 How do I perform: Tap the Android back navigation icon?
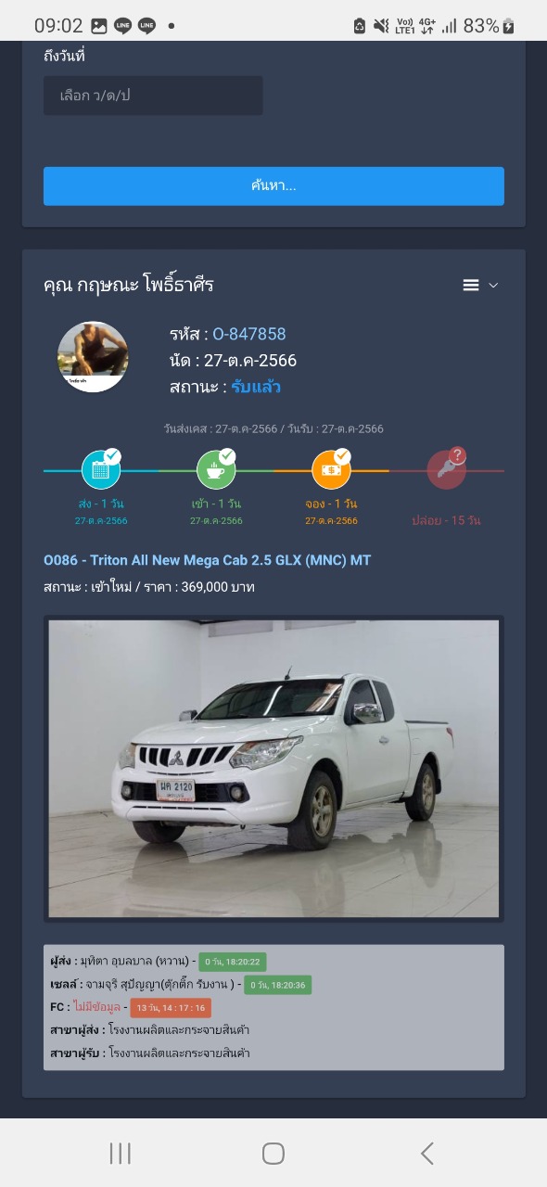coord(426,1153)
